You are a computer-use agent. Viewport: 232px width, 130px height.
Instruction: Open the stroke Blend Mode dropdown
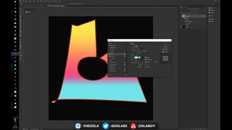[x=140, y=49]
